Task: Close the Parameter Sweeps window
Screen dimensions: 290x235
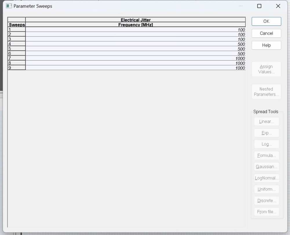Action: point(278,6)
